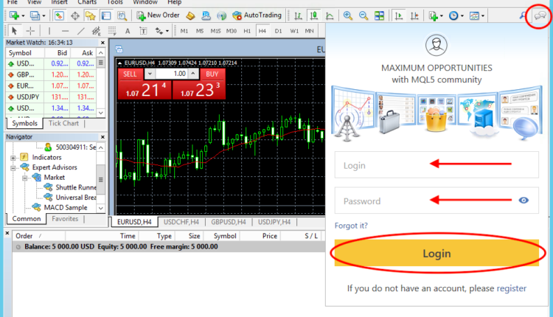Click the register link

click(x=511, y=288)
